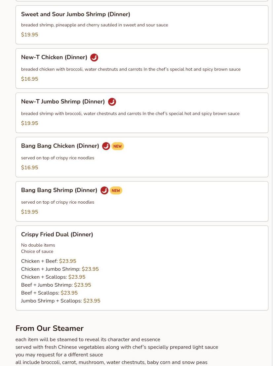Click the NEW badge on Bang Bang Chicken
The height and width of the screenshot is (366, 279).
click(x=117, y=146)
